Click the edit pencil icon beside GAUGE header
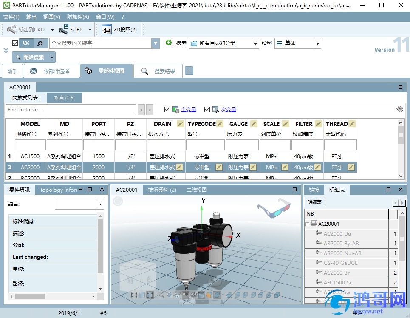410x318 pixels. 254,124
